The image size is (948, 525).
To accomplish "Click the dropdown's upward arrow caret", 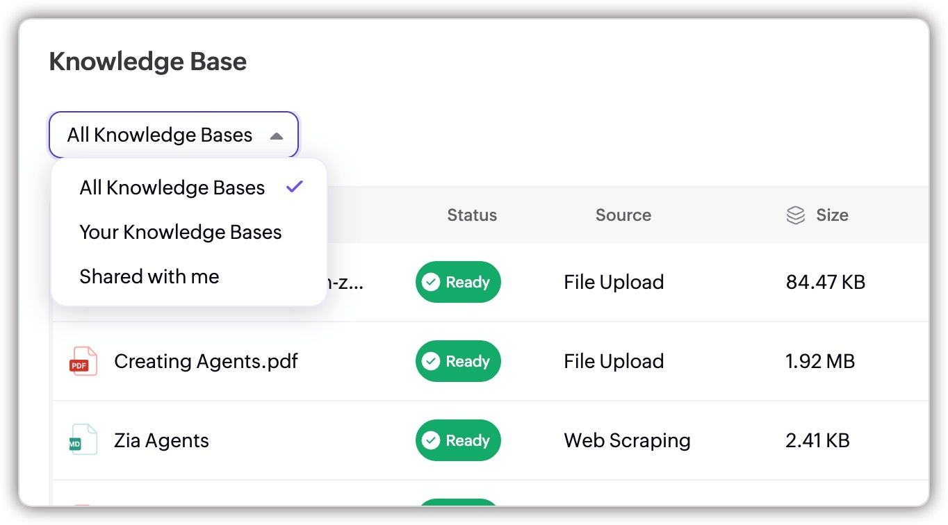I will tap(277, 136).
